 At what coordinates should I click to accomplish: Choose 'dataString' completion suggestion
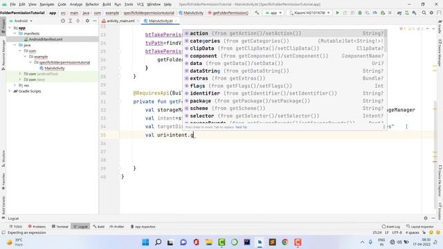pyautogui.click(x=284, y=71)
